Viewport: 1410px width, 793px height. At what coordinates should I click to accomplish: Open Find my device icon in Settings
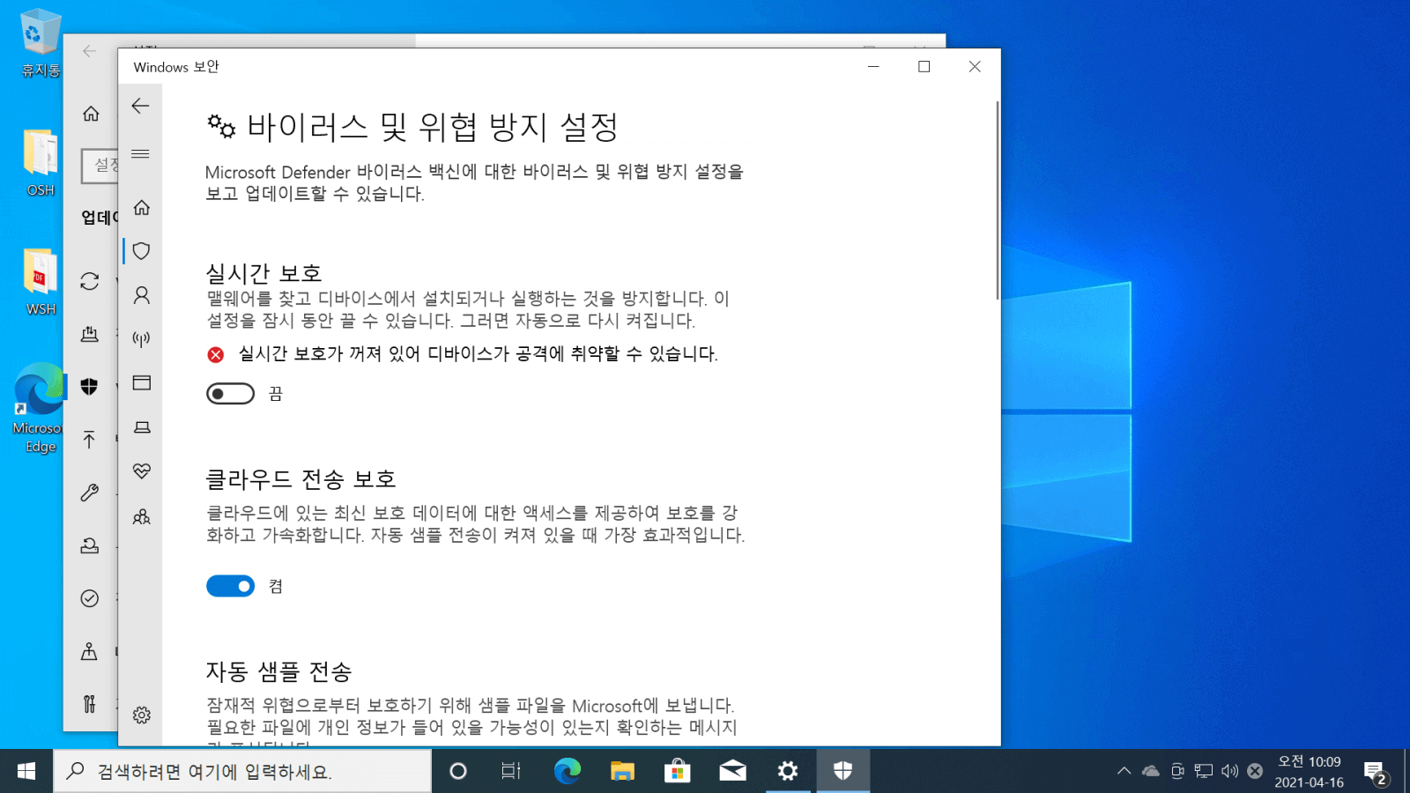pyautogui.click(x=90, y=651)
